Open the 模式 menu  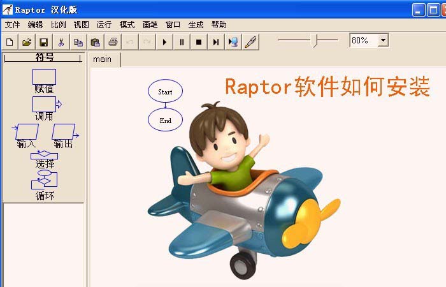coord(127,25)
